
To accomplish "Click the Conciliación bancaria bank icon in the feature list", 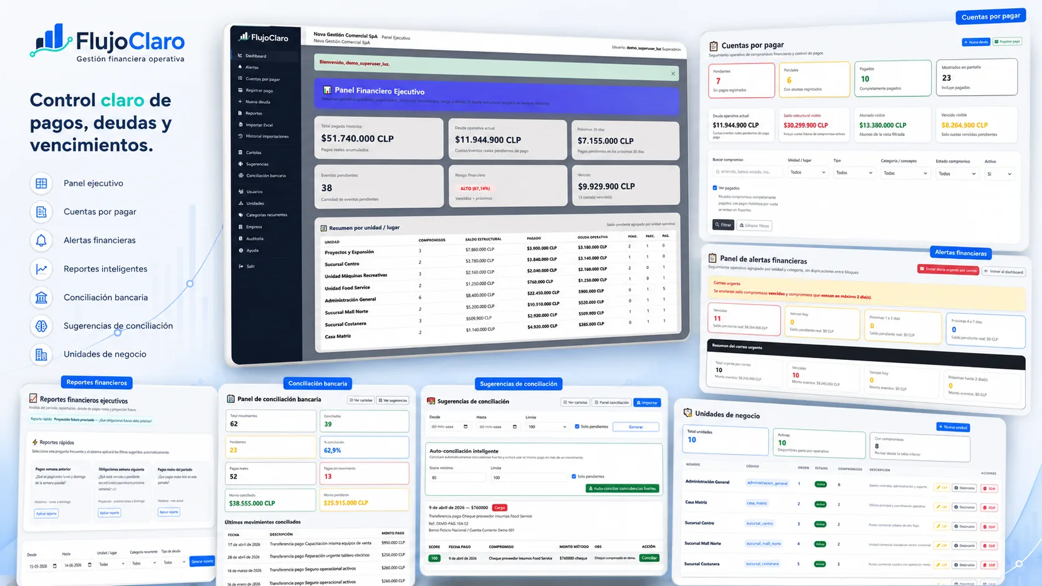I will 41,298.
